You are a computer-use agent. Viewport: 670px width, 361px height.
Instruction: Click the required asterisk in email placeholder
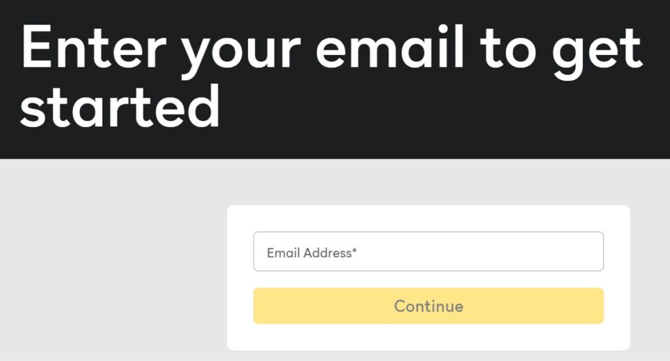(355, 250)
